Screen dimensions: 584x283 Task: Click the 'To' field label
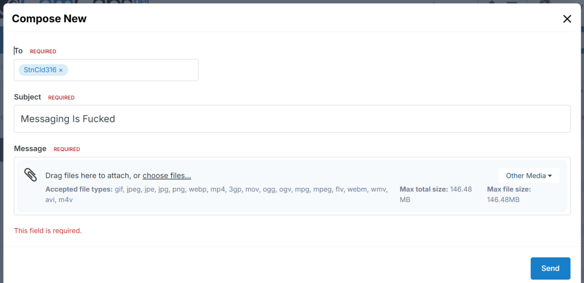19,51
